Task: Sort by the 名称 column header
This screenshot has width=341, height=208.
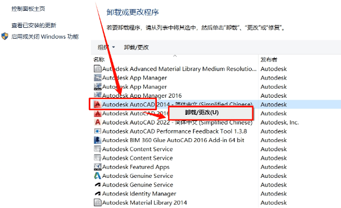Action: (99, 60)
